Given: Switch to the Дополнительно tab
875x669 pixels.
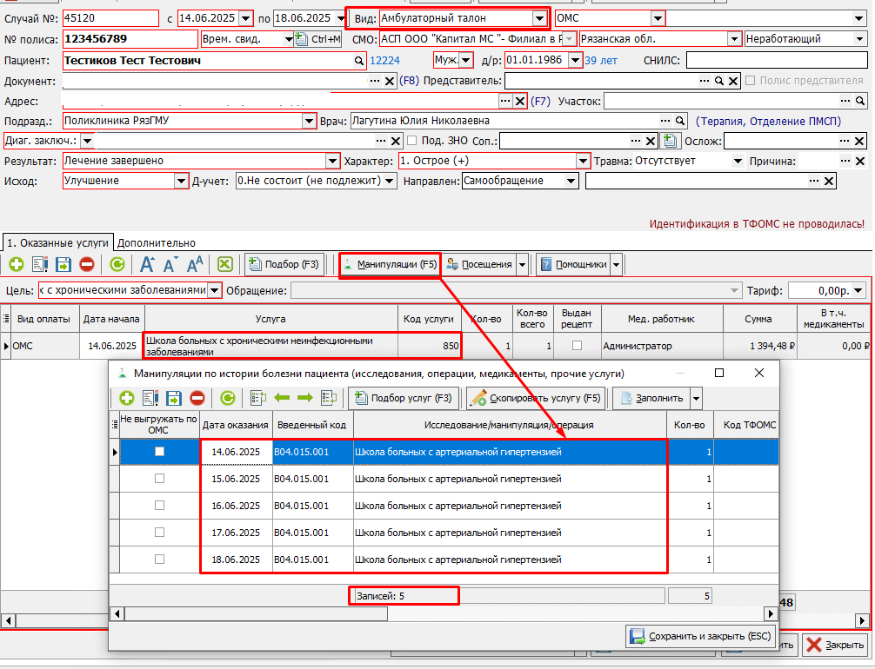Looking at the screenshot, I should [157, 243].
